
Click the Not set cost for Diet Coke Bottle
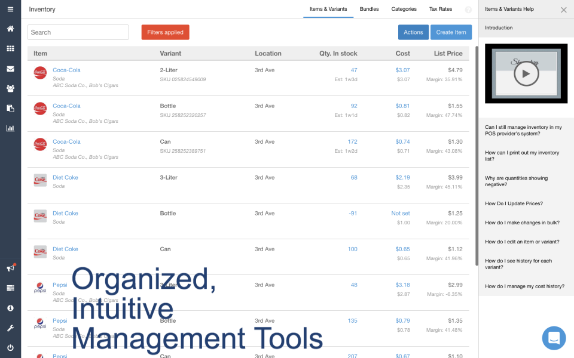click(401, 214)
